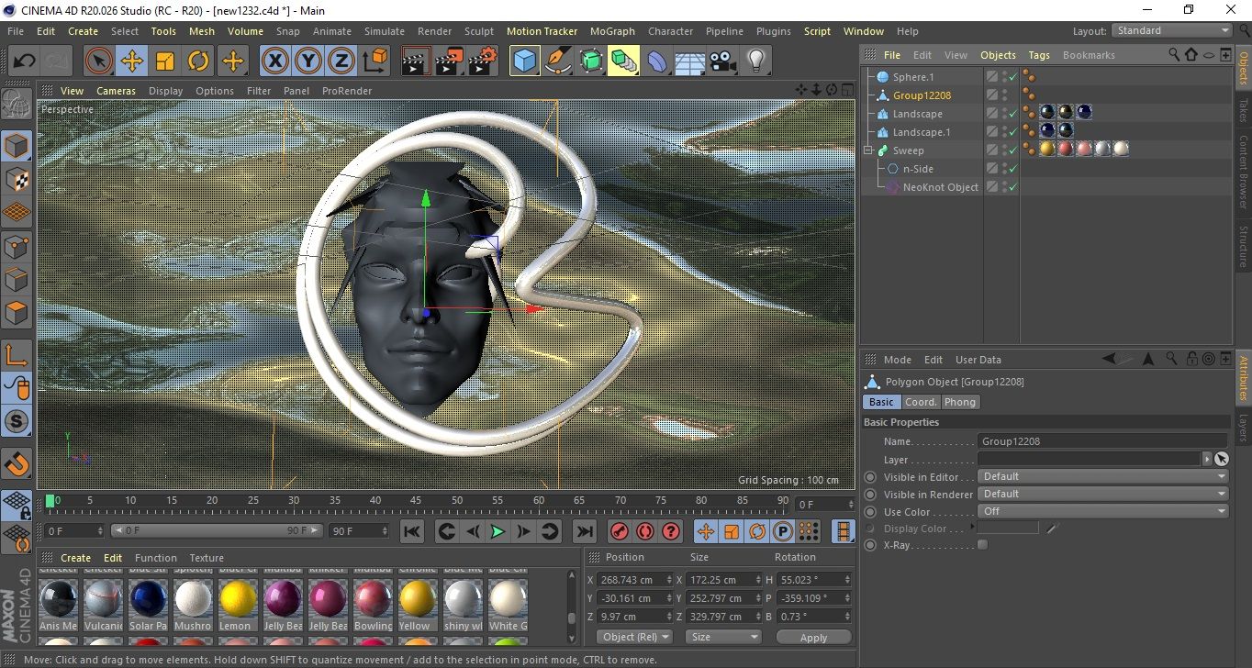Enable Texture mode checkered cube

(x=17, y=179)
